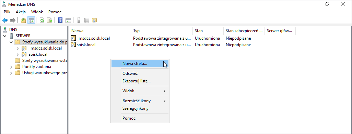
Task: Click the Export list toolbar icon
Action: pos(50,21)
